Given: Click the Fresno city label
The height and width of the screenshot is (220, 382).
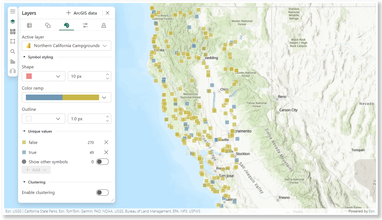Looking at the screenshot, I should click(x=284, y=197).
